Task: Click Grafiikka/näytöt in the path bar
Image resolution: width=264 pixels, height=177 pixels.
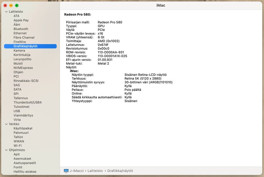Action: tap(120, 171)
